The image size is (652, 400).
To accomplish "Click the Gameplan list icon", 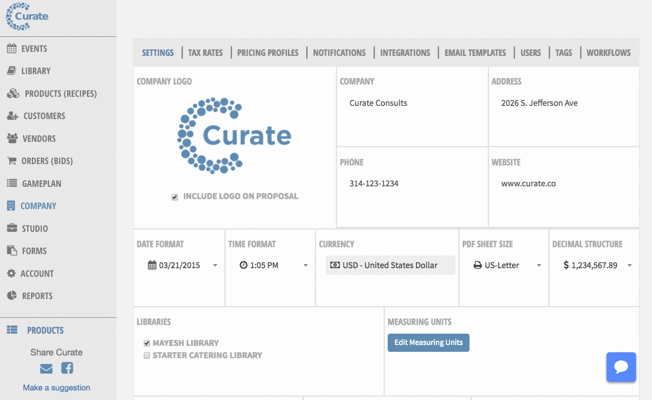I will pos(12,183).
